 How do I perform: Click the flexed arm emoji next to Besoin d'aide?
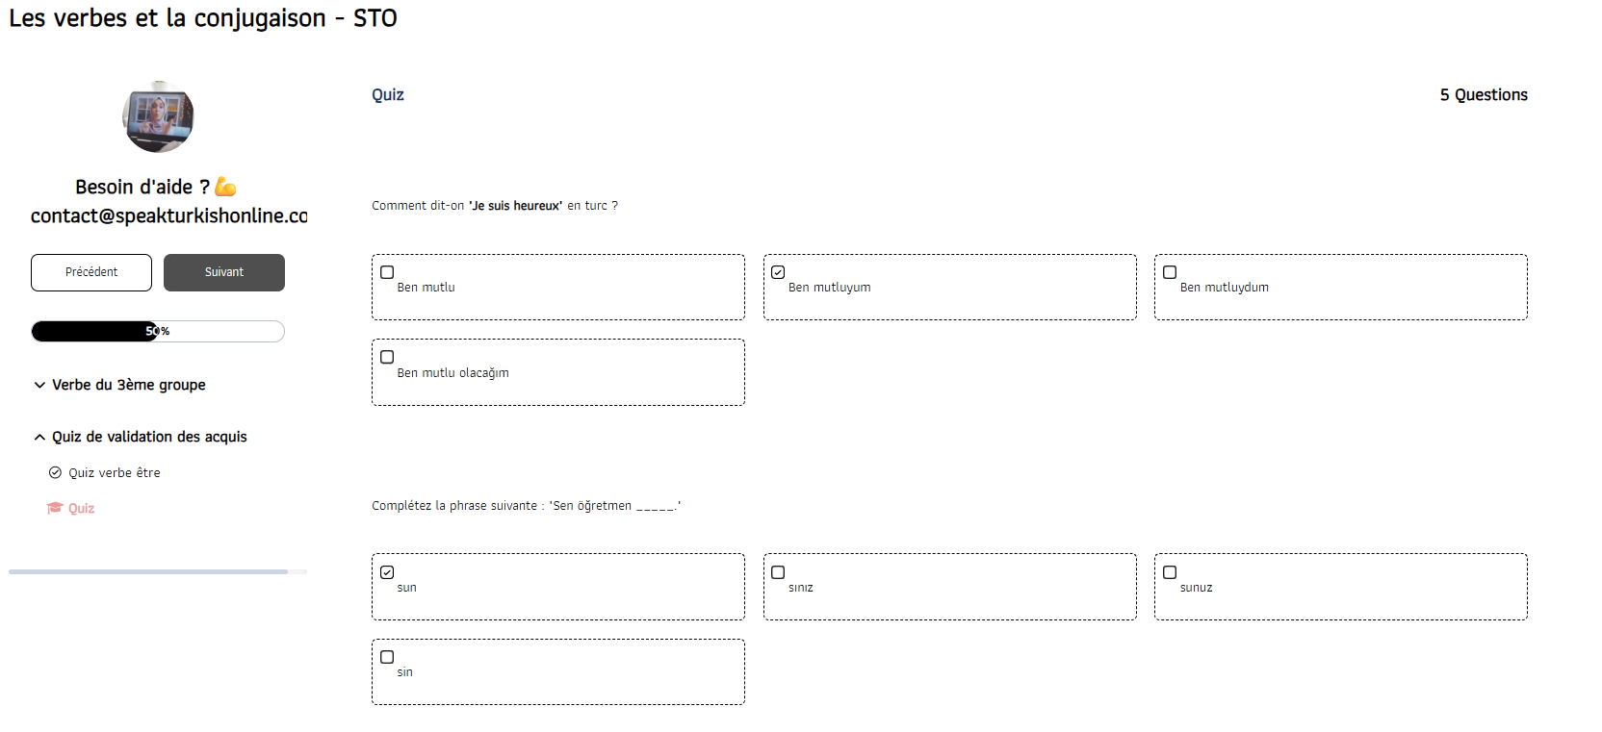pyautogui.click(x=225, y=187)
